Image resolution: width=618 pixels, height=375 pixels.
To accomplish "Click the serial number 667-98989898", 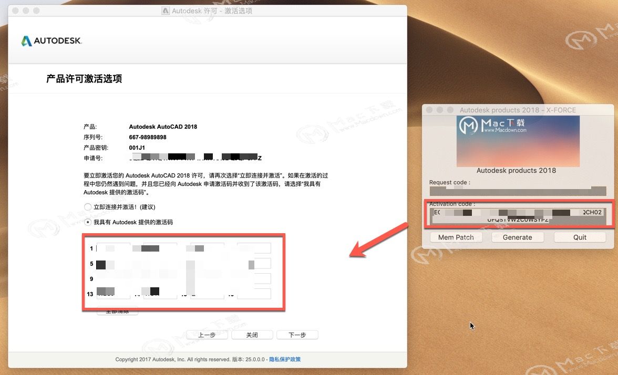I will (x=148, y=137).
